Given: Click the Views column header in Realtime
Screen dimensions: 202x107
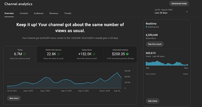Looking at the screenshot, I should coord(186,74).
